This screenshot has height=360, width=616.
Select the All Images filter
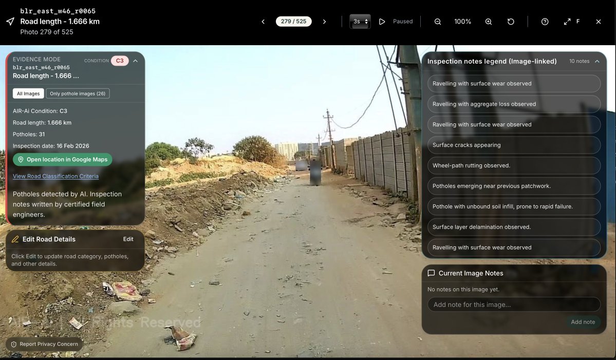click(x=28, y=93)
